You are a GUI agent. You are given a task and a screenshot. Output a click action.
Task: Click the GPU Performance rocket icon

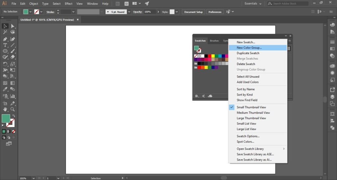pos(147,4)
